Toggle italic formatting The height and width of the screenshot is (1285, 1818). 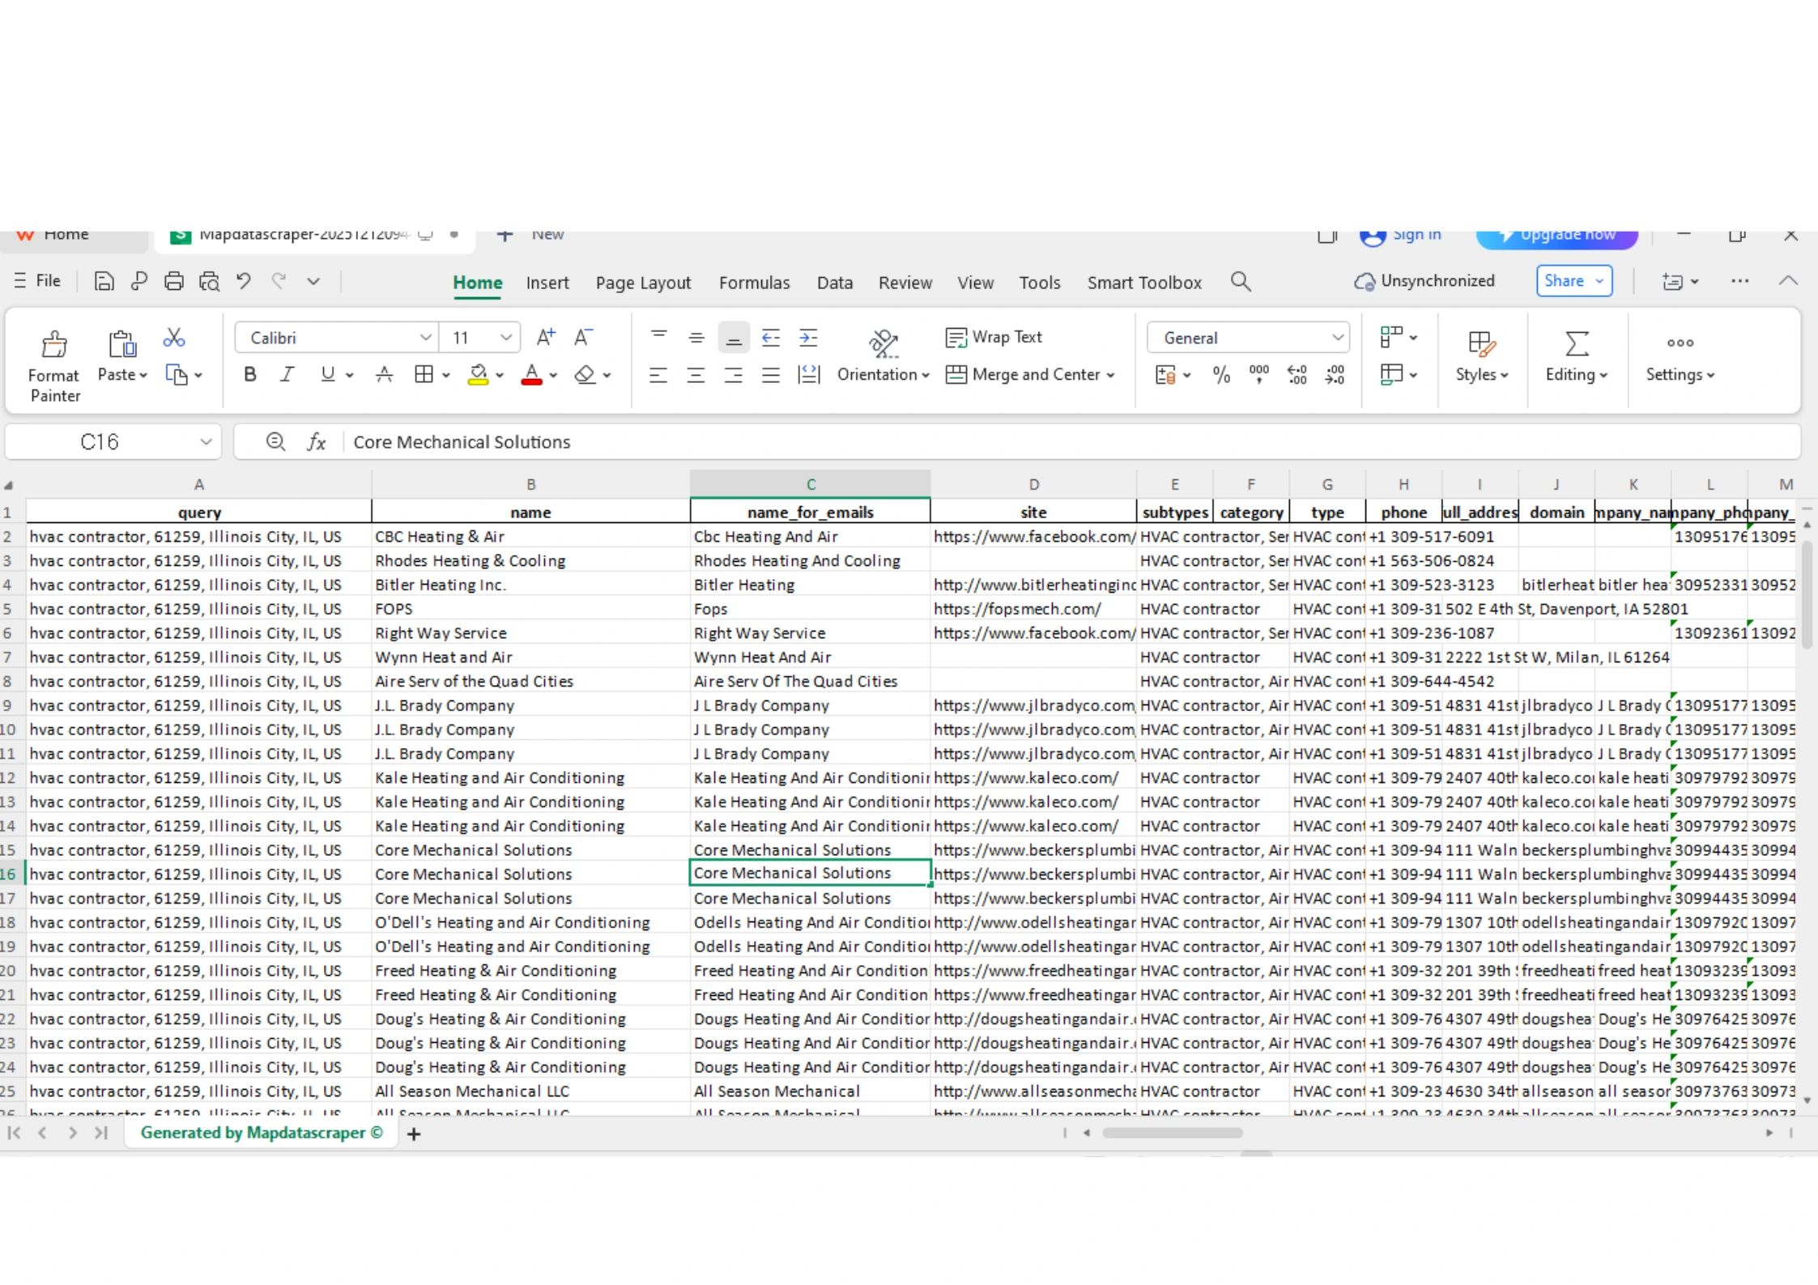(x=287, y=374)
